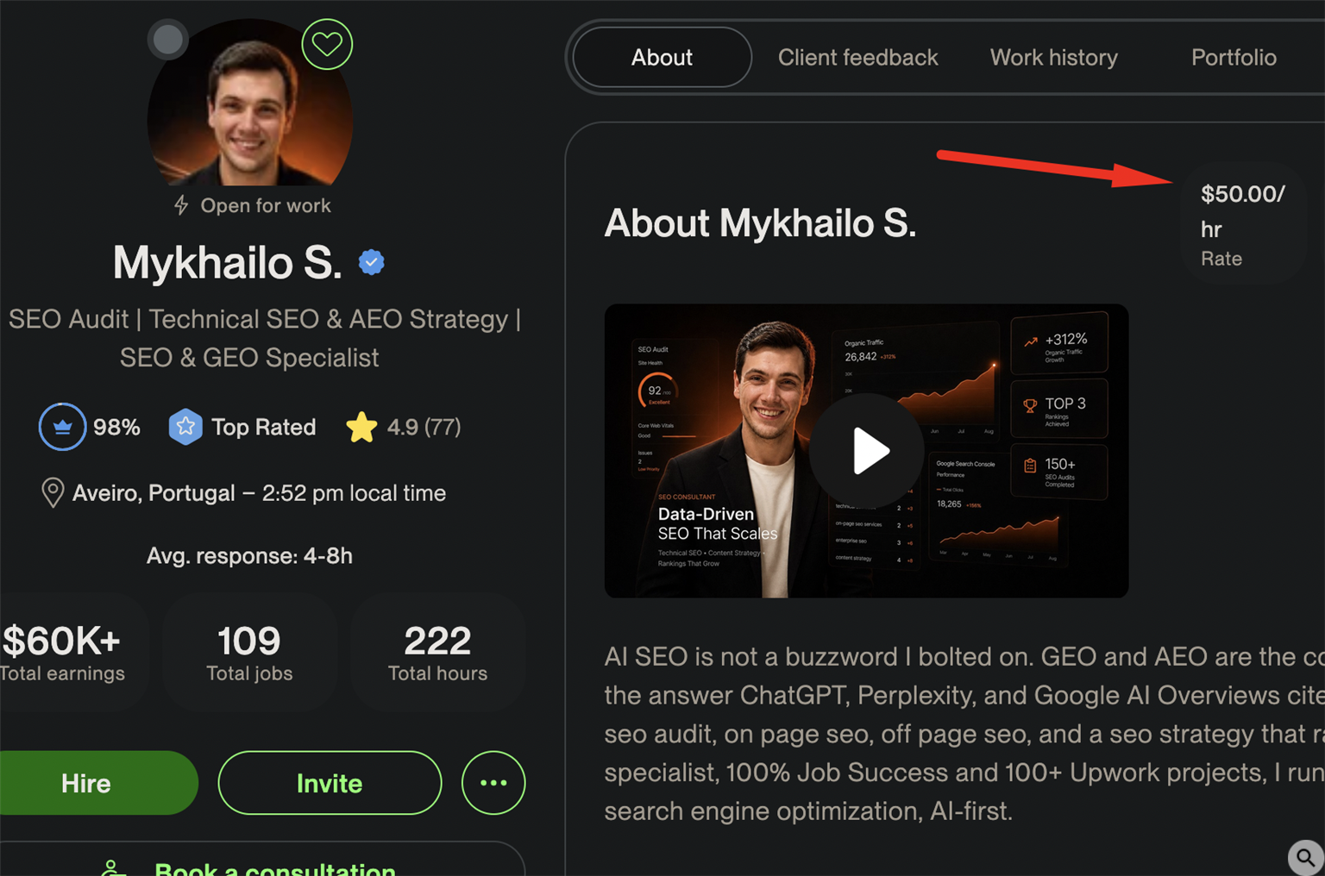Image resolution: width=1325 pixels, height=876 pixels.
Task: Select the Portfolio tab
Action: [1234, 58]
